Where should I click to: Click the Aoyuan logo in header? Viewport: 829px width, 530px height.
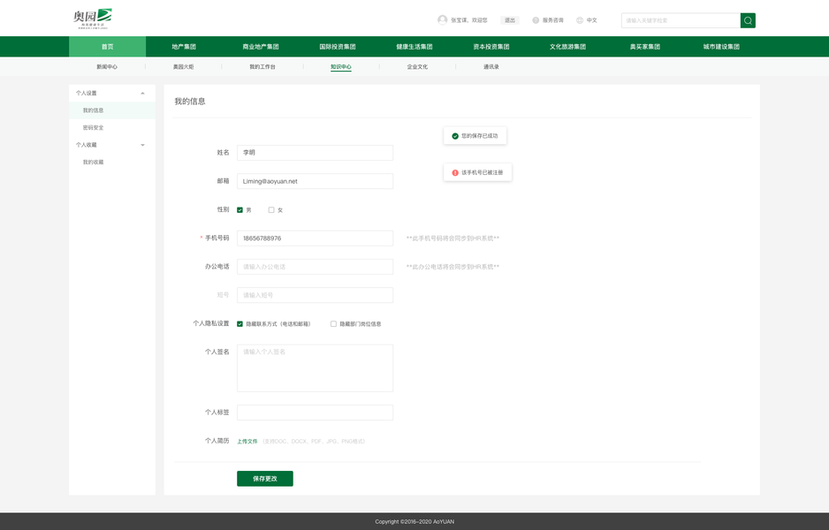pyautogui.click(x=93, y=19)
